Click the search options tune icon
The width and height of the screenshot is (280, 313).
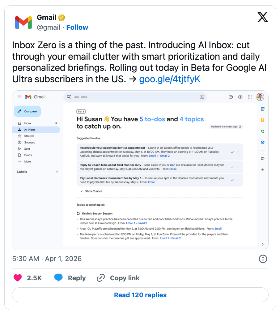pos(202,97)
